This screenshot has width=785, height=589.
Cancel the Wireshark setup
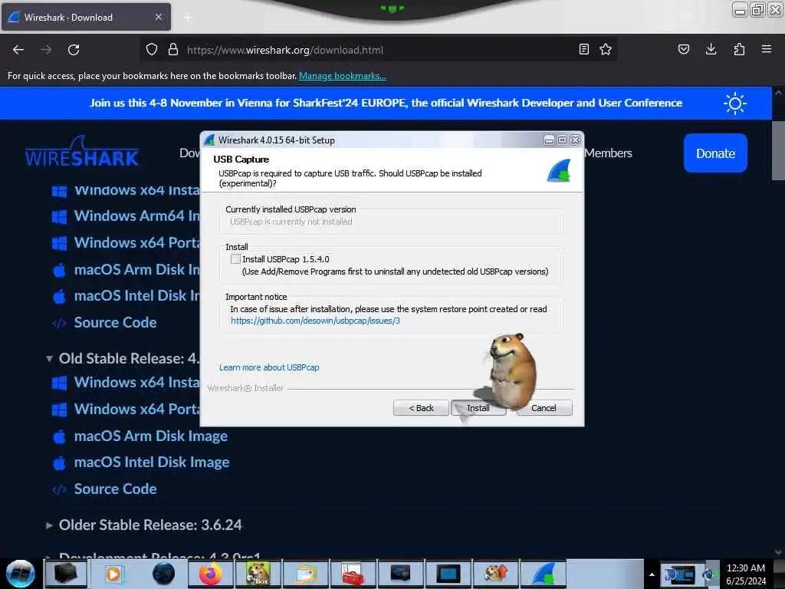coord(544,408)
